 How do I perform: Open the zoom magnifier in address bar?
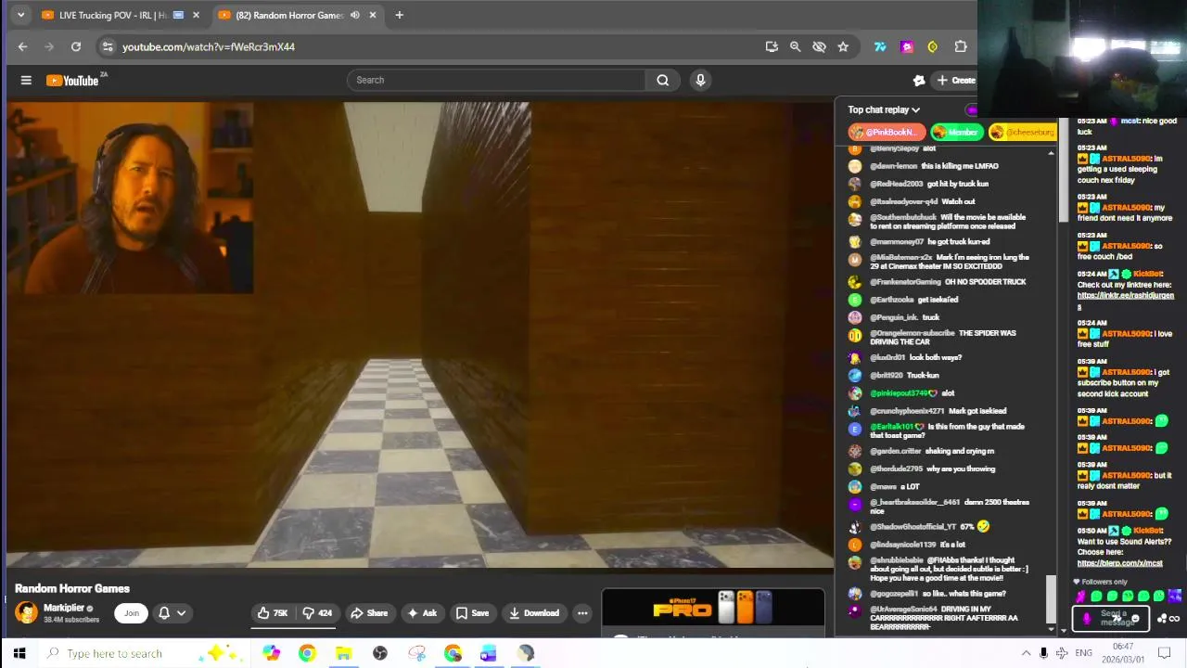coord(795,46)
